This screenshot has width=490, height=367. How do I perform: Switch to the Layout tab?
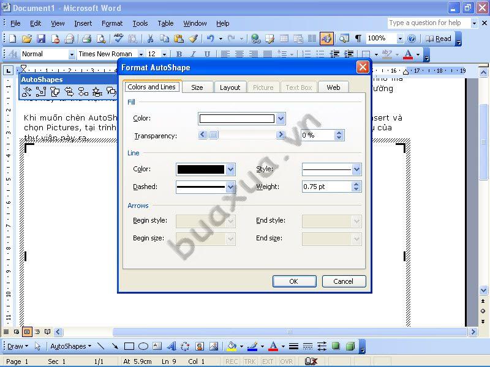[x=230, y=87]
